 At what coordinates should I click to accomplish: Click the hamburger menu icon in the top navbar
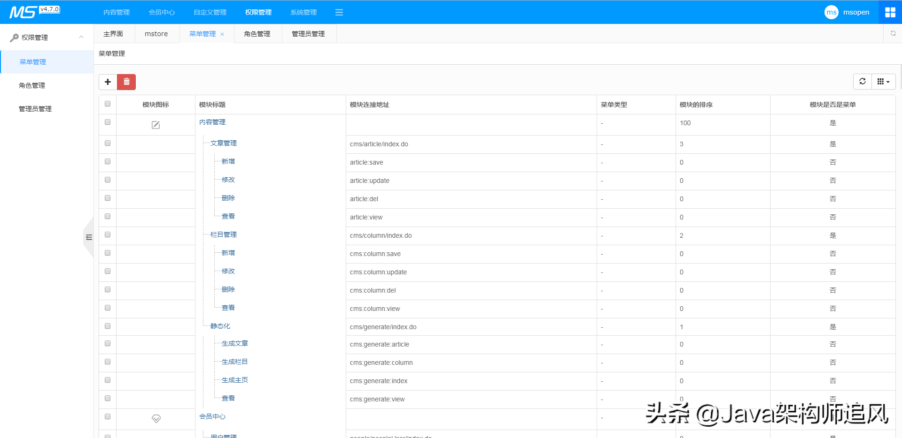339,12
